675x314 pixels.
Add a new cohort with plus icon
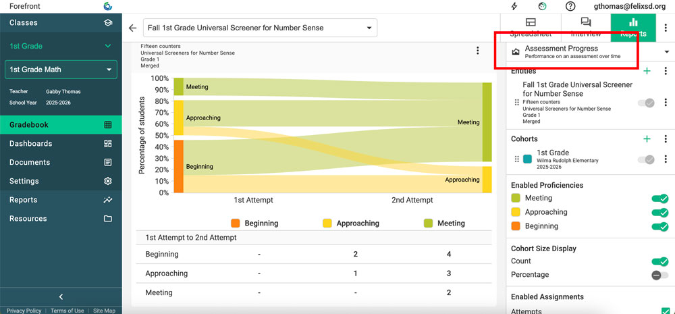point(647,139)
